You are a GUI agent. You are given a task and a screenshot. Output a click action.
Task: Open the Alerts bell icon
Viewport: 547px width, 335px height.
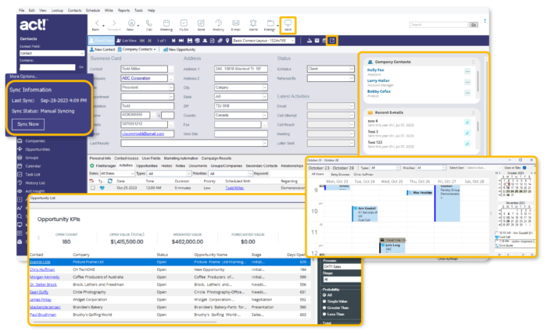click(253, 23)
